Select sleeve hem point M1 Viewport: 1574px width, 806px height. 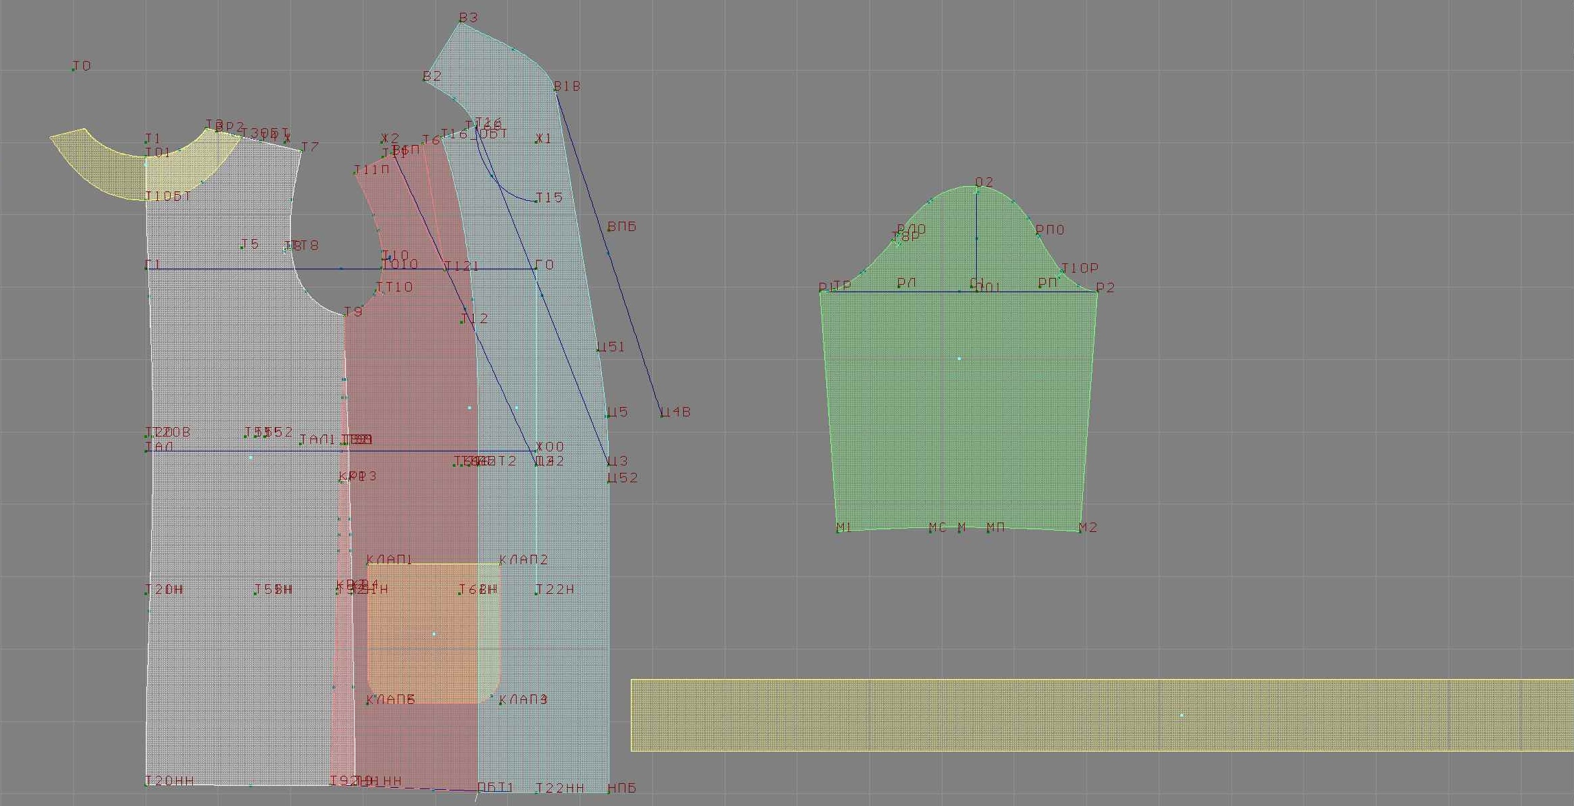(x=838, y=531)
